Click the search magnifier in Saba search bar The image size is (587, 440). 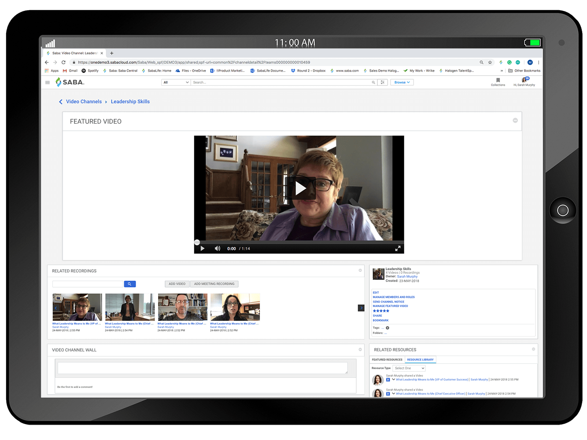[x=373, y=82]
